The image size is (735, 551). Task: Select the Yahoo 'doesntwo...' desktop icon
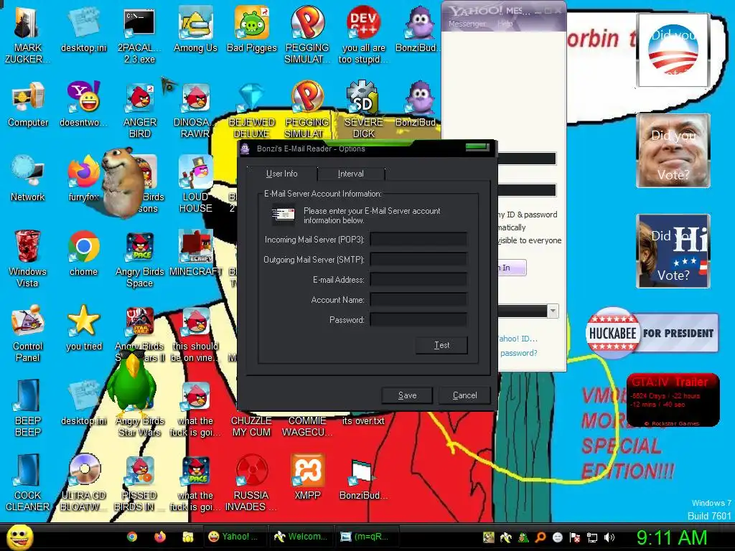click(83, 104)
